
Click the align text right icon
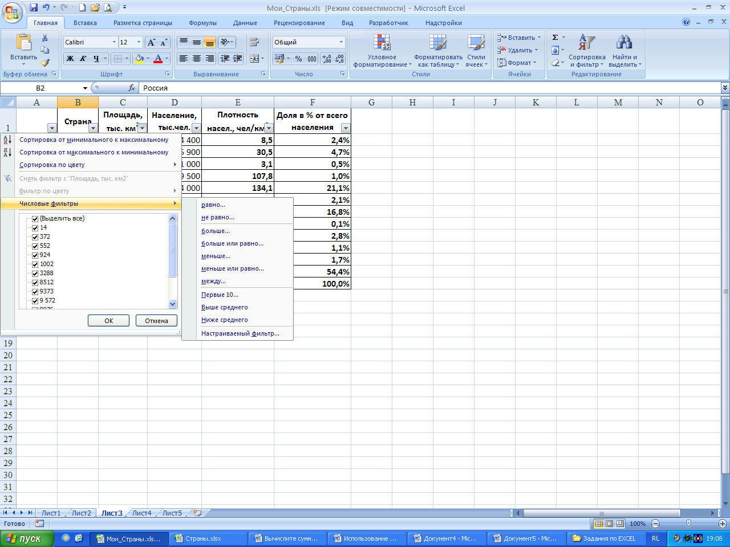click(209, 58)
